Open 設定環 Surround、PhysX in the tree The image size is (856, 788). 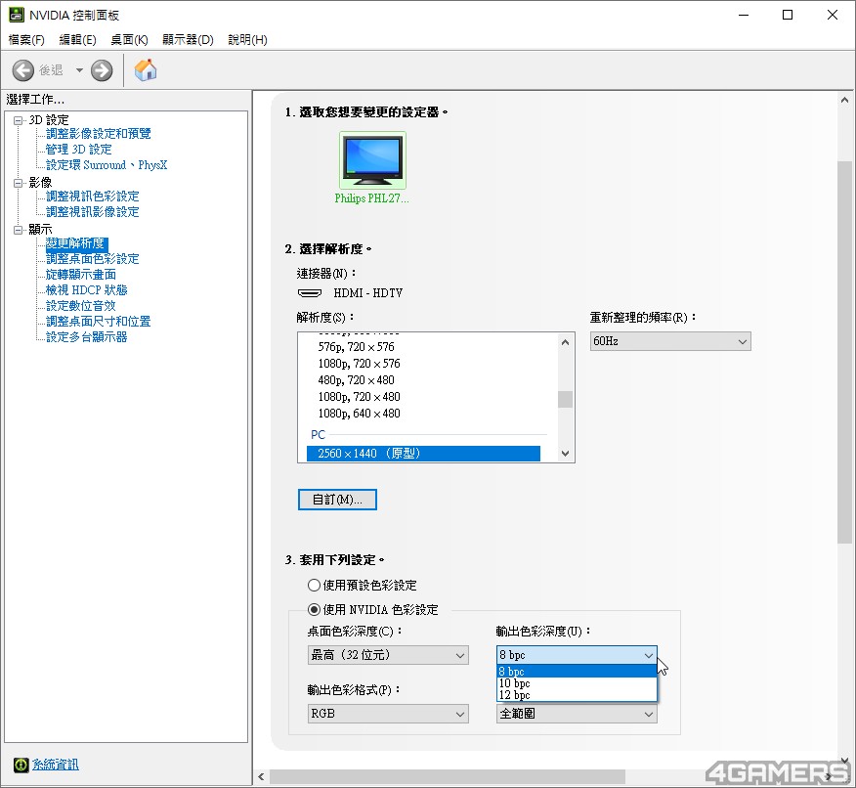(x=107, y=165)
